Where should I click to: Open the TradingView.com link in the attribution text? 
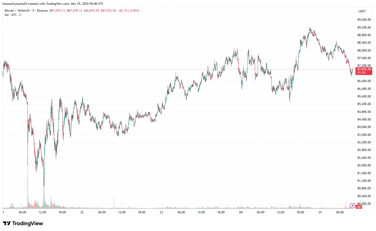tap(57, 4)
